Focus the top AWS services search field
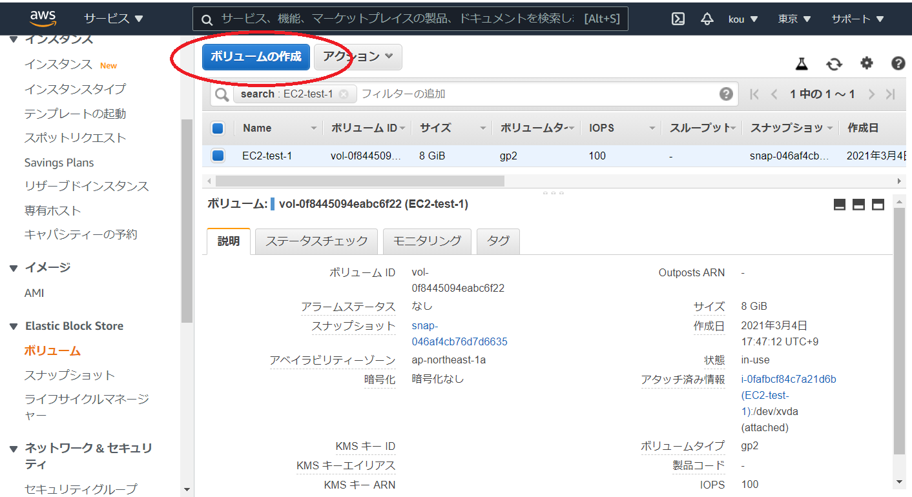The image size is (912, 497). pos(410,19)
